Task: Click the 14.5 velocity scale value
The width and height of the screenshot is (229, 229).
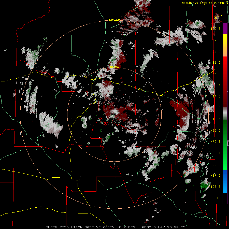Action: (217, 96)
